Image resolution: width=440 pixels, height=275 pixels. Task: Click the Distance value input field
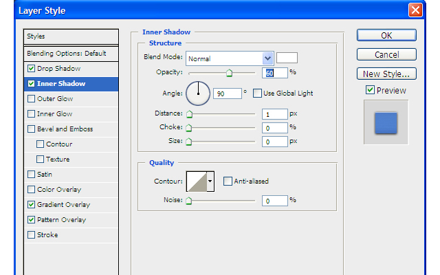click(x=274, y=114)
